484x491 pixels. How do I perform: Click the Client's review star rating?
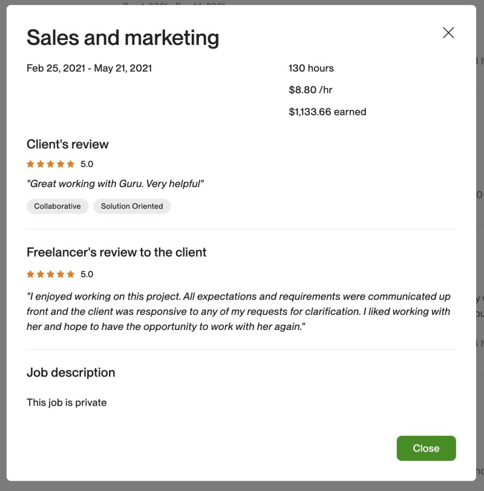tap(51, 164)
